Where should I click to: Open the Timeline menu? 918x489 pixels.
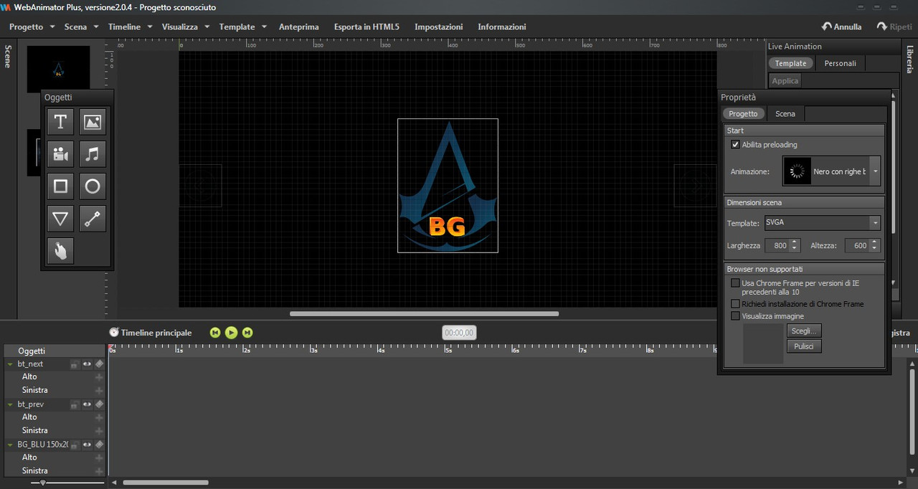click(x=130, y=27)
